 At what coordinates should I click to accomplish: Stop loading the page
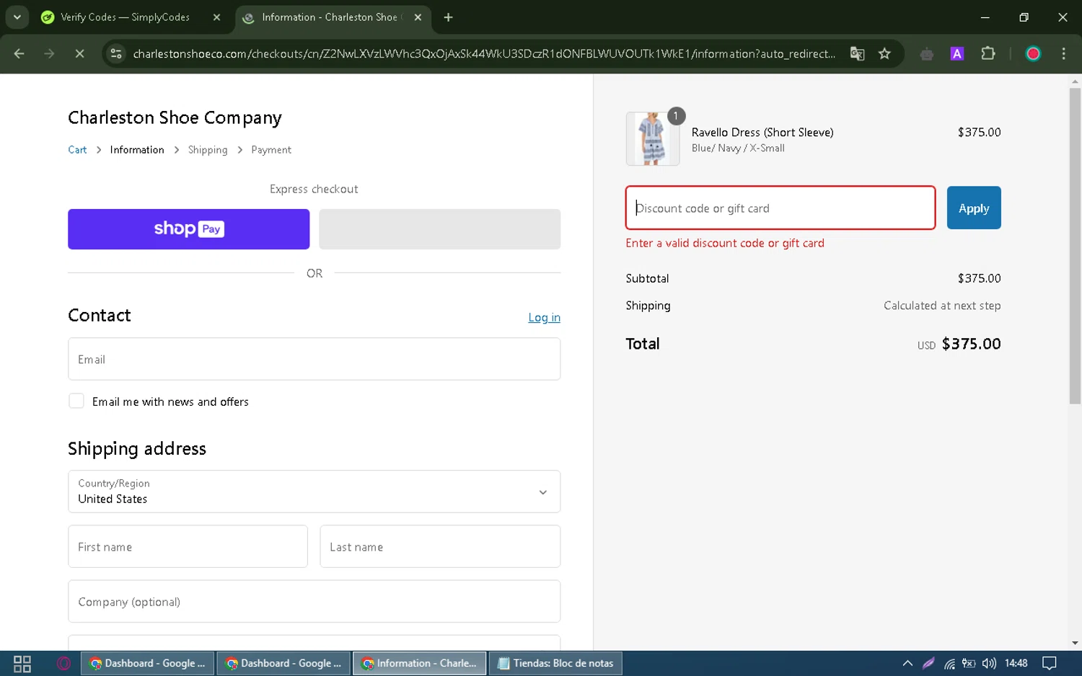[x=79, y=53]
